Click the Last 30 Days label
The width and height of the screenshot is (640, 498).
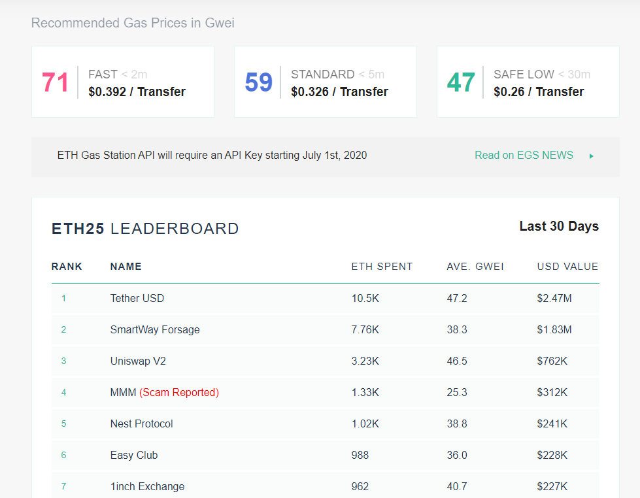(x=559, y=226)
